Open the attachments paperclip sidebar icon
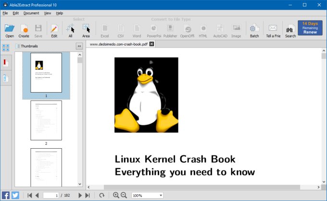The image size is (327, 201). point(6,79)
